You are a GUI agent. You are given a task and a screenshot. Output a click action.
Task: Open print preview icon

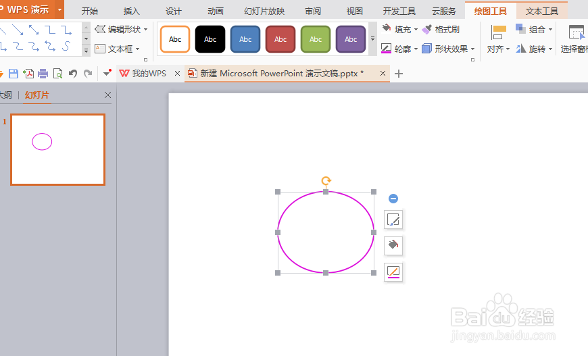(x=57, y=74)
